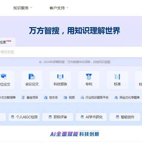Open the 民俗文化专题库 text link
The width and height of the screenshot is (142, 142).
[130, 97]
